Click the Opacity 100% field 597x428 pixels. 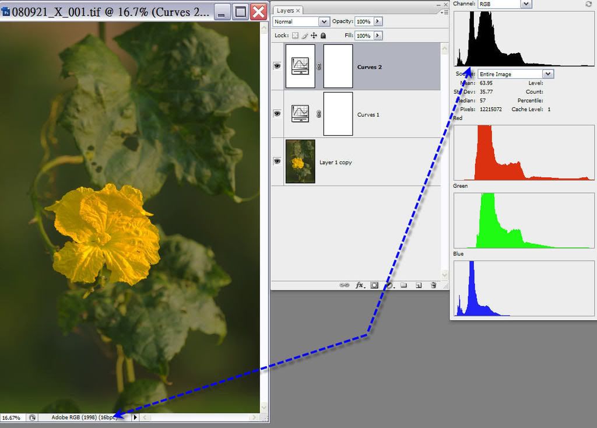click(364, 22)
